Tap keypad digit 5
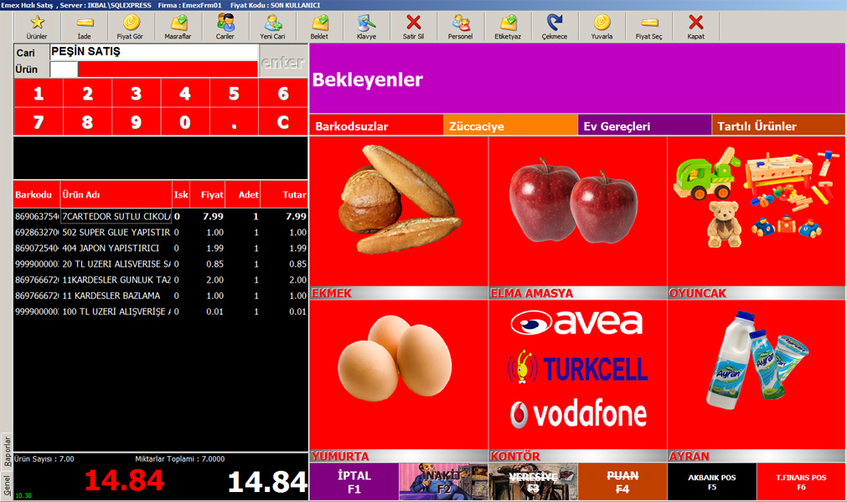The height and width of the screenshot is (502, 847). coord(234,93)
